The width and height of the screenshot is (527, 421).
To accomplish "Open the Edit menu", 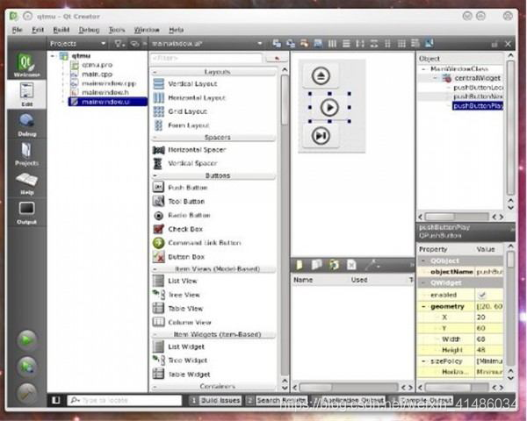I will click(x=38, y=30).
